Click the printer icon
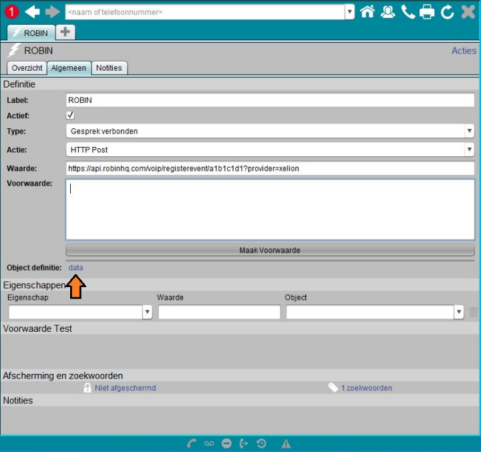 click(x=427, y=11)
